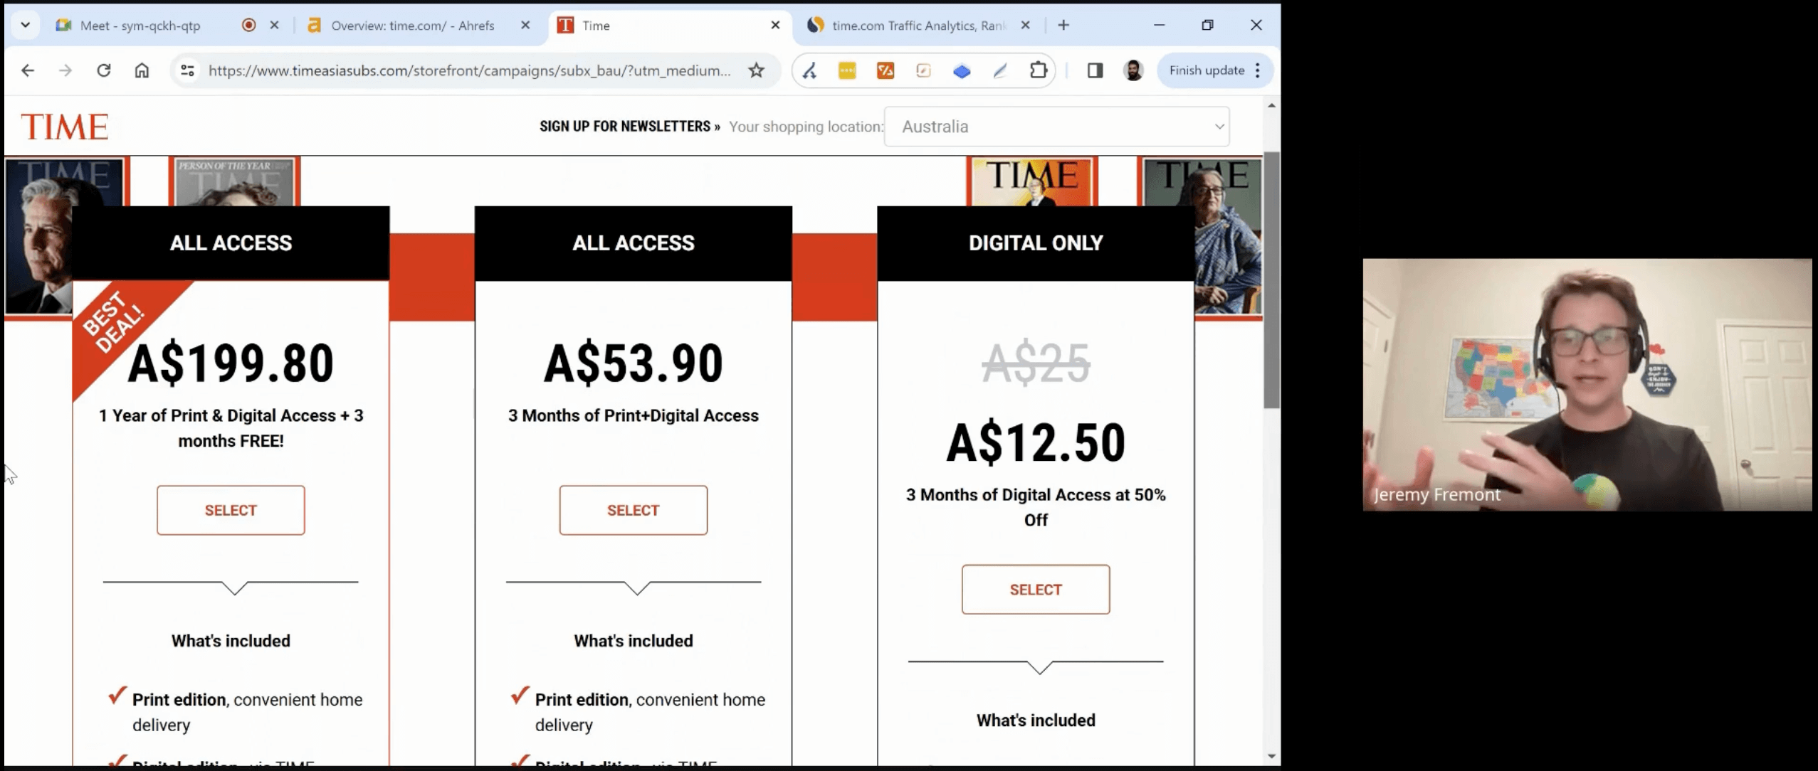This screenshot has width=1818, height=771.
Task: Open the Chrome profile avatar
Action: pos(1133,70)
